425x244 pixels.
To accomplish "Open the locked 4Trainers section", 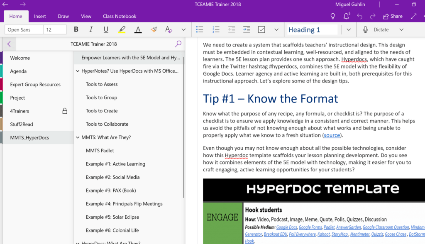I will coord(38,111).
